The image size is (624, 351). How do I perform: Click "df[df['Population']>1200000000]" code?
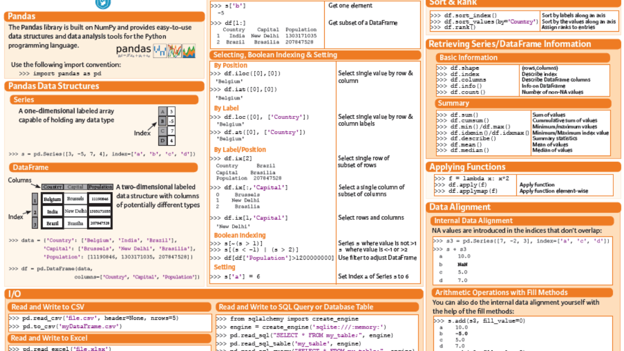pyautogui.click(x=272, y=258)
